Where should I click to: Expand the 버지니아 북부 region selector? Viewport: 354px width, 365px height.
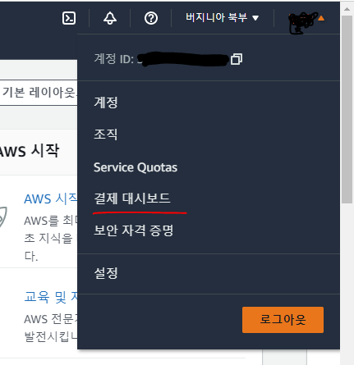coord(222,18)
